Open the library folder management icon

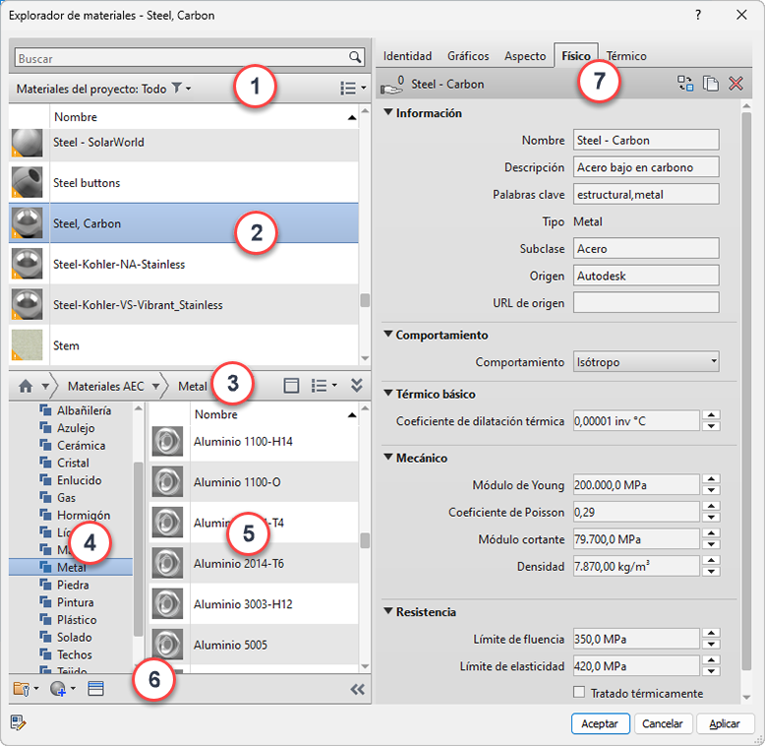(x=26, y=689)
